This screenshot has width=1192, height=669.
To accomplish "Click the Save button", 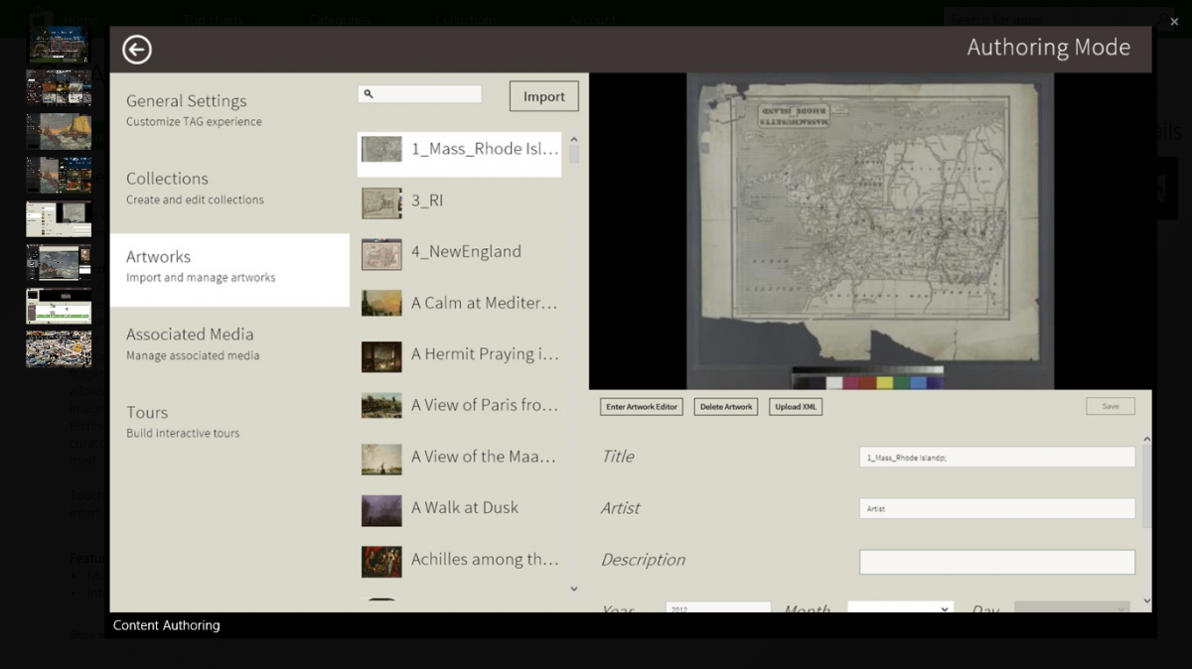I will (x=1111, y=406).
